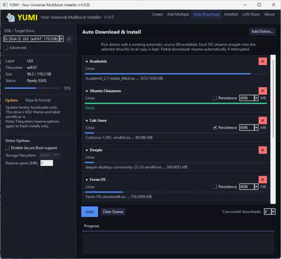The image size is (281, 259).
Task: Open the LAN Share tab
Action: 251,15
